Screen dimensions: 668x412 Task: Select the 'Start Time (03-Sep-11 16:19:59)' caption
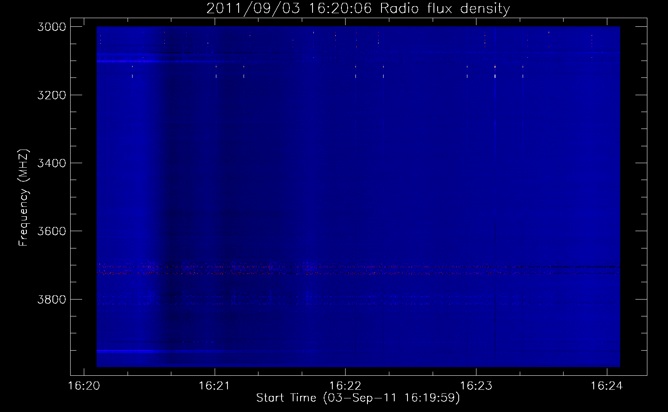(358, 398)
